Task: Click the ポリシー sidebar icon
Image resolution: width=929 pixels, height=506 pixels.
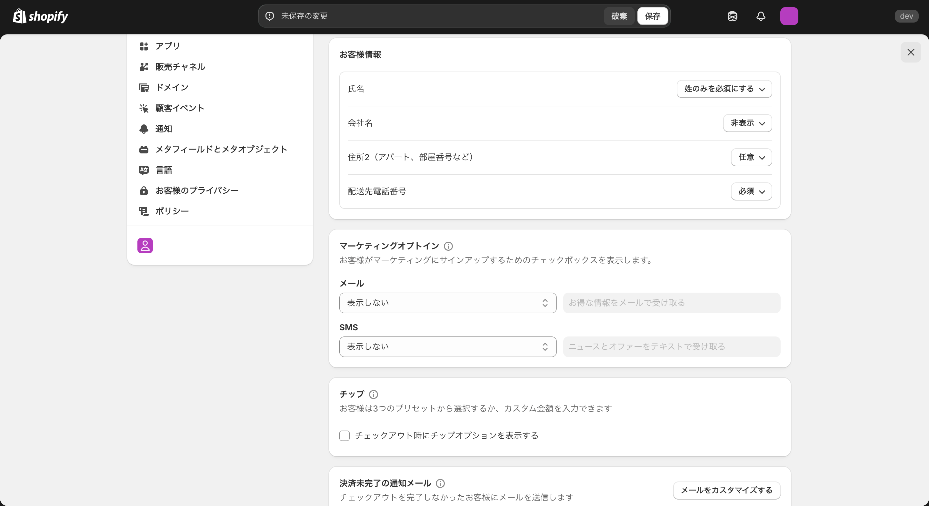Action: (x=144, y=211)
